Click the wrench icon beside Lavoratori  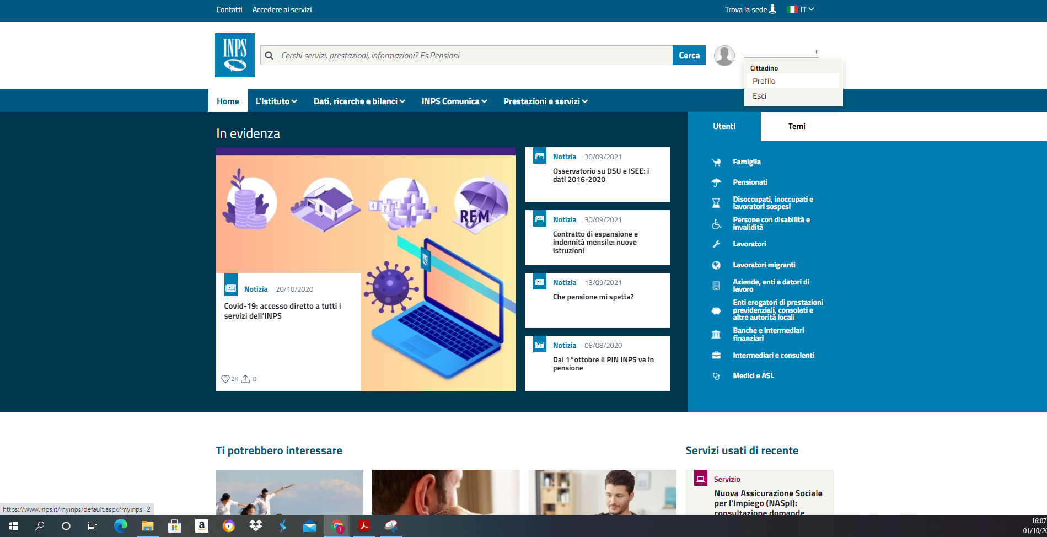[x=716, y=244]
